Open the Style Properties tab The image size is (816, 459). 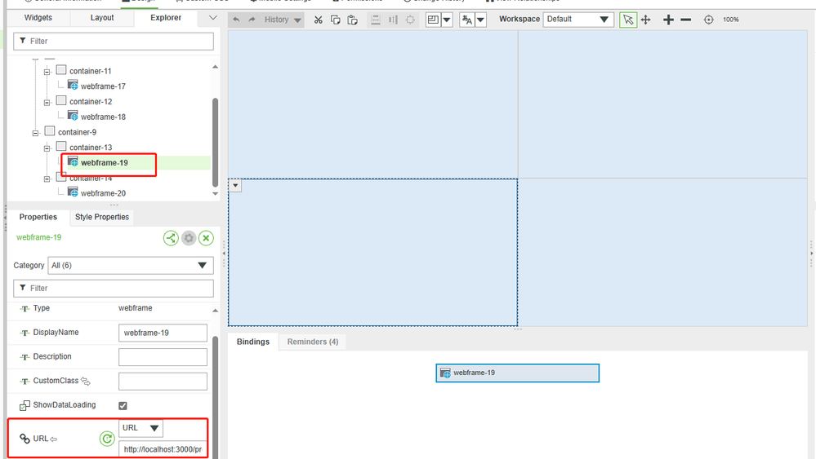(102, 217)
